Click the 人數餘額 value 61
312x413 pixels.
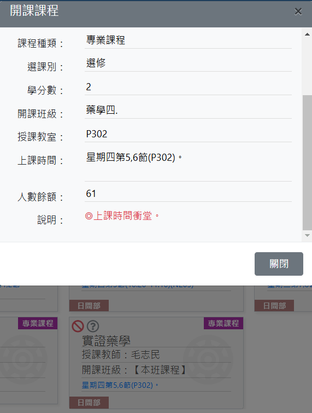click(91, 194)
